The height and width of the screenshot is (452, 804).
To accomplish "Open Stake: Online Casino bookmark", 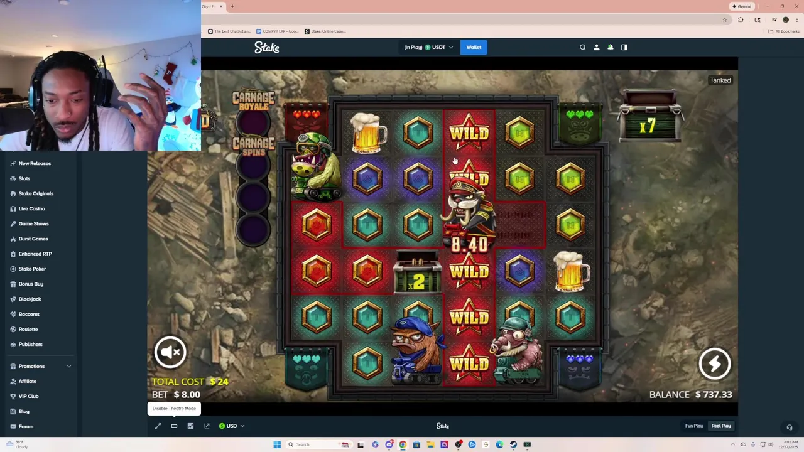I will click(x=325, y=31).
